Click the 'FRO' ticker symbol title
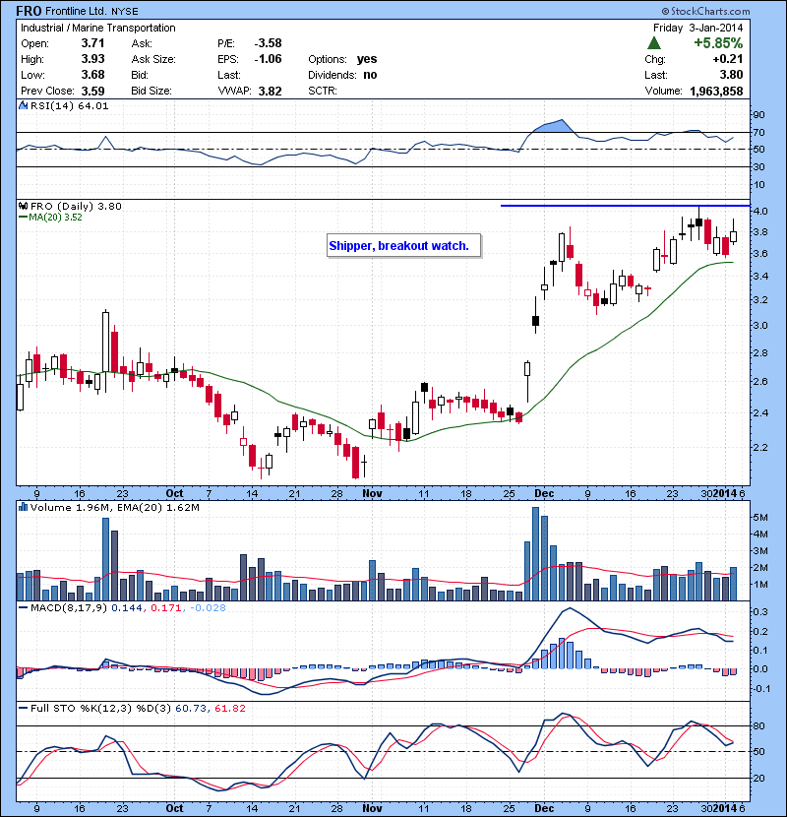This screenshot has width=787, height=817. (x=30, y=11)
